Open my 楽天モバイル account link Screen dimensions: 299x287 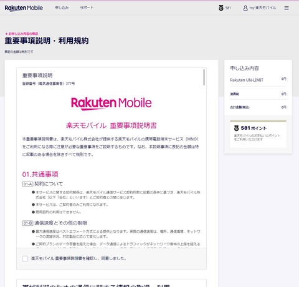263,8
